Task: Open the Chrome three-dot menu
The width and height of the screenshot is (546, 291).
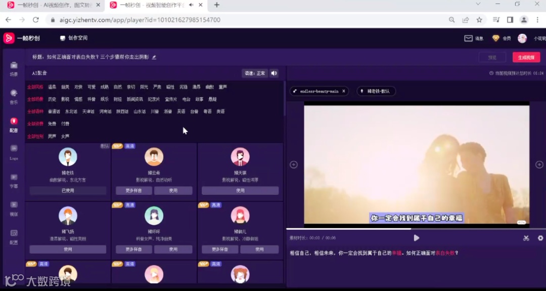Action: tap(537, 20)
